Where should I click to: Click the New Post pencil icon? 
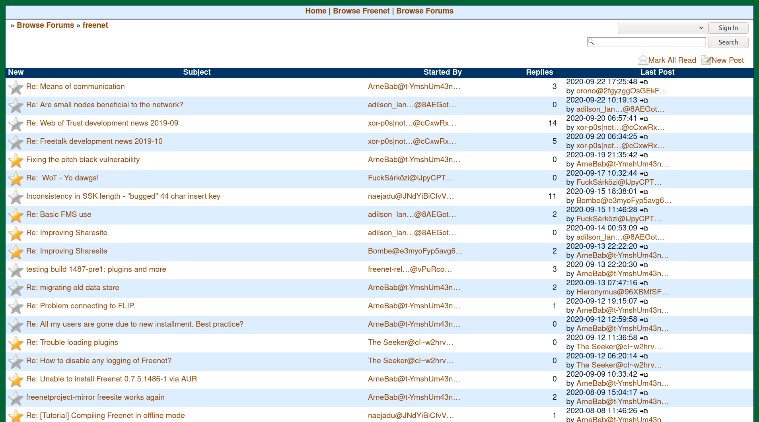(706, 60)
